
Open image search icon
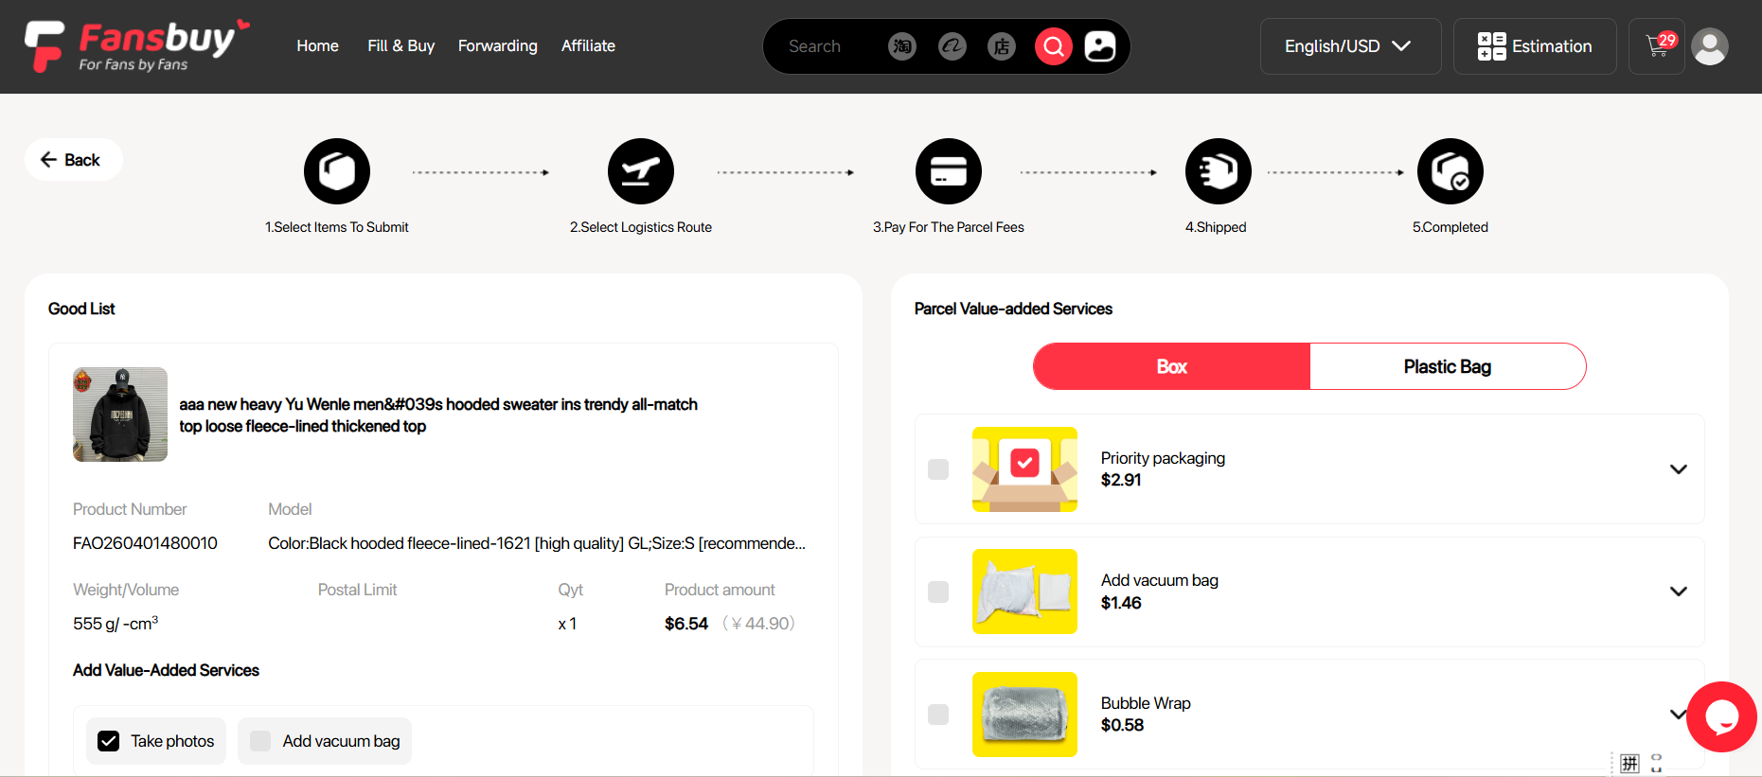click(x=1100, y=45)
